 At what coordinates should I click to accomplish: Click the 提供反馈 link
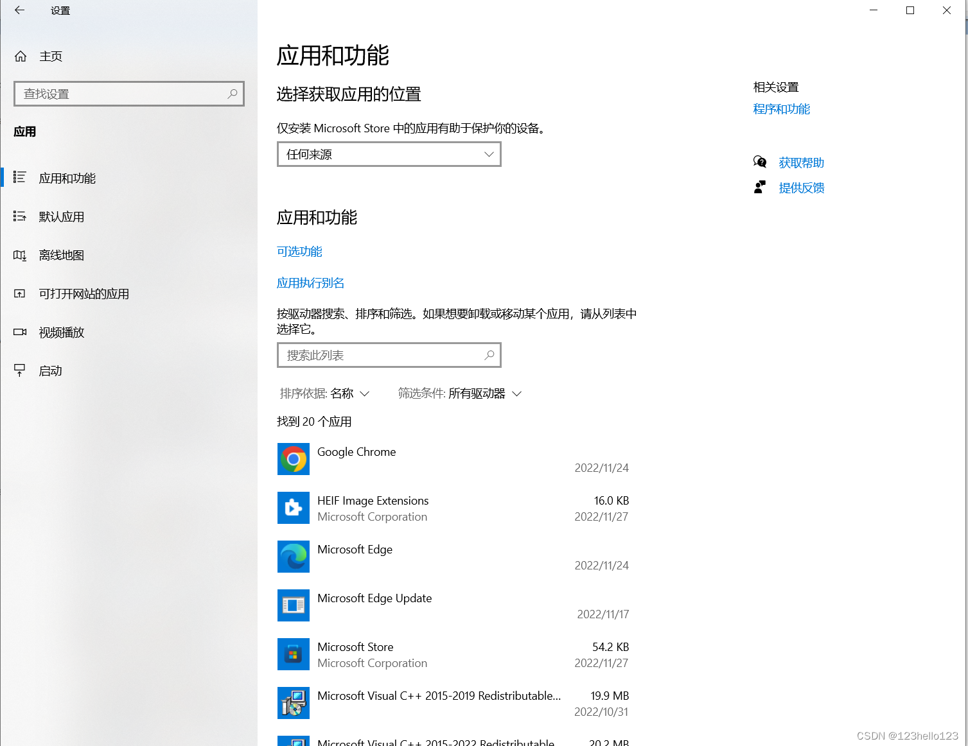802,187
